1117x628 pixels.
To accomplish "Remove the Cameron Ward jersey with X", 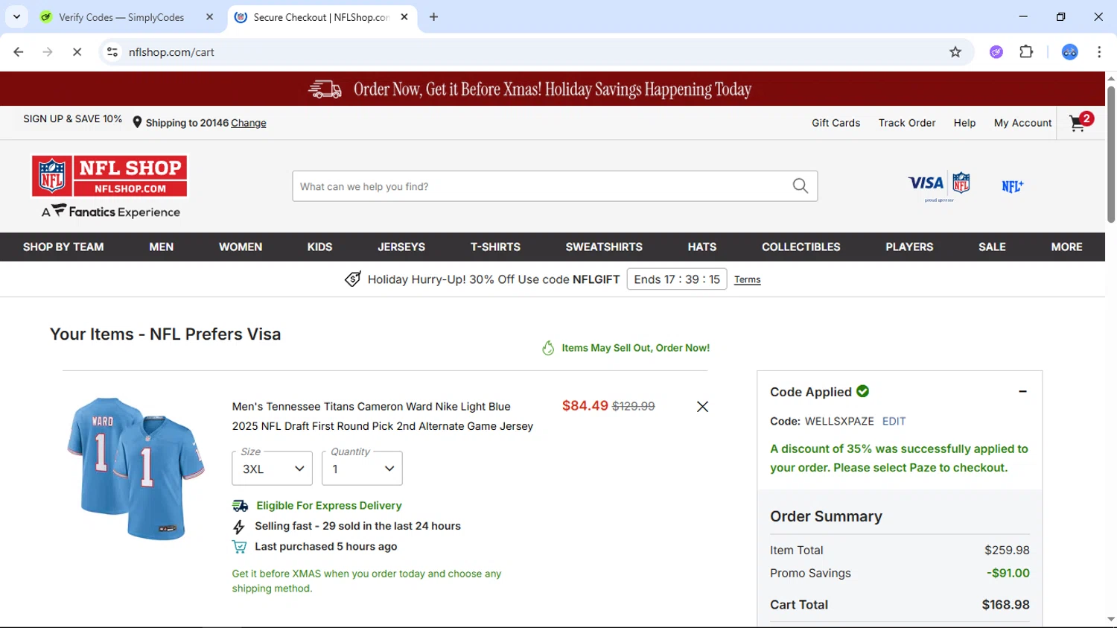I will pos(702,406).
